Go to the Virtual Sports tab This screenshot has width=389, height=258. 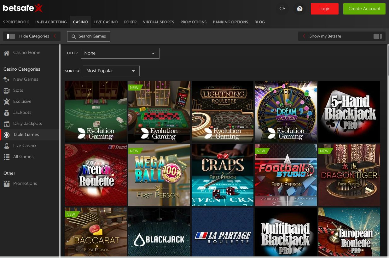pos(159,22)
